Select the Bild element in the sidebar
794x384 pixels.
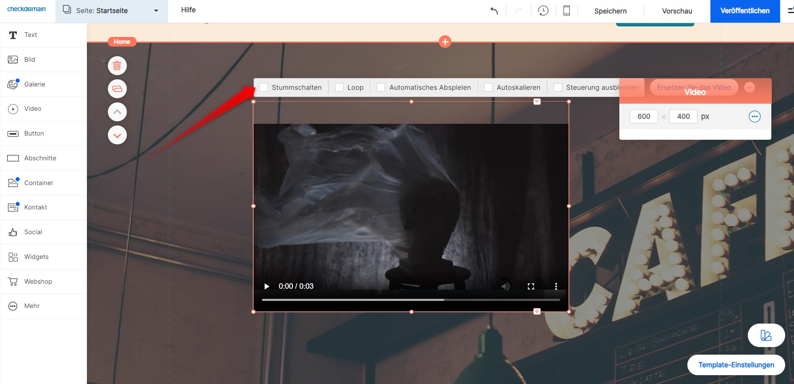30,59
